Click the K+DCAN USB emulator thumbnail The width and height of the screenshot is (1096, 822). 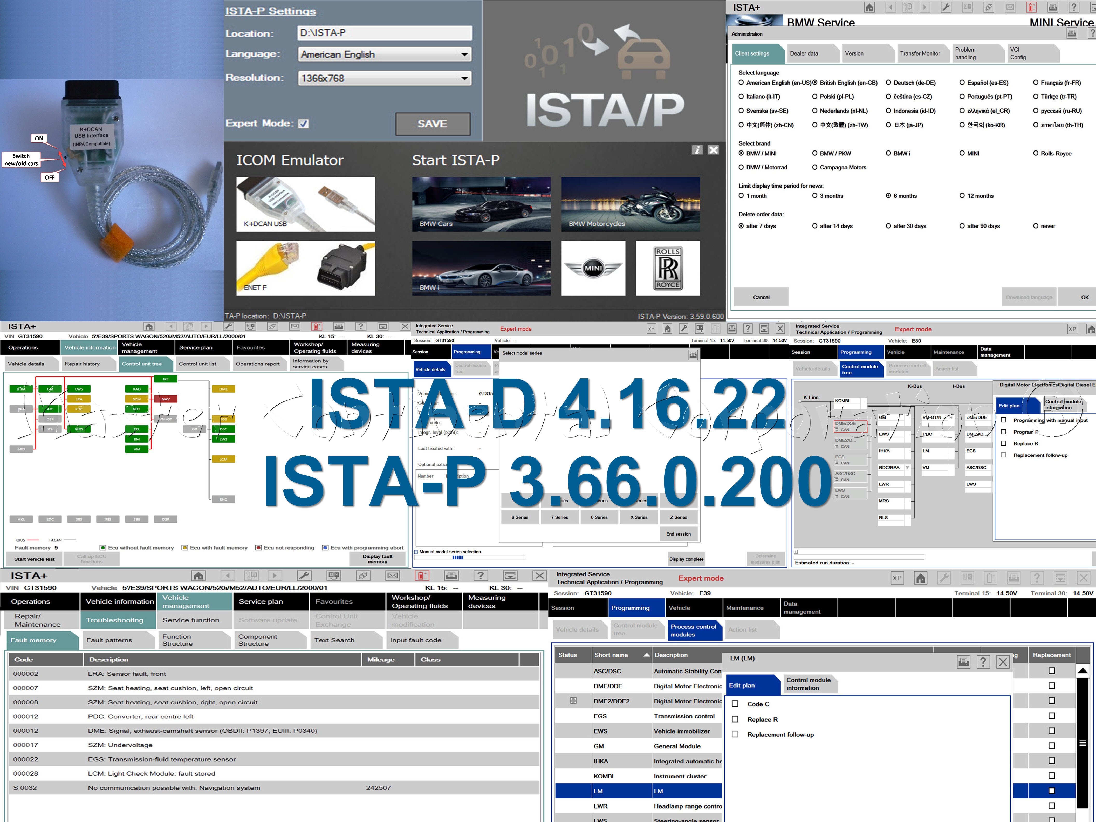306,204
